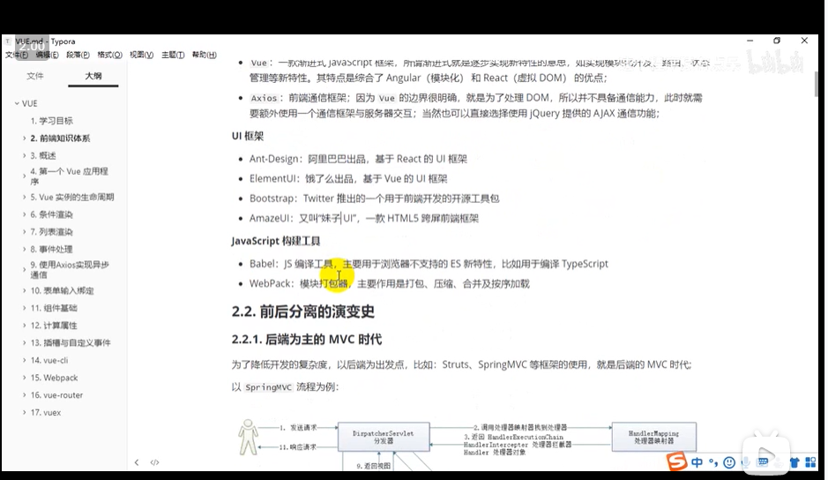
Task: Open the IME emoji smiley panel
Action: click(729, 463)
